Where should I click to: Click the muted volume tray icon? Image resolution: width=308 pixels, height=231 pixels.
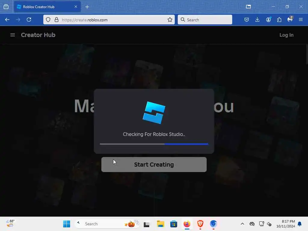pos(269,224)
